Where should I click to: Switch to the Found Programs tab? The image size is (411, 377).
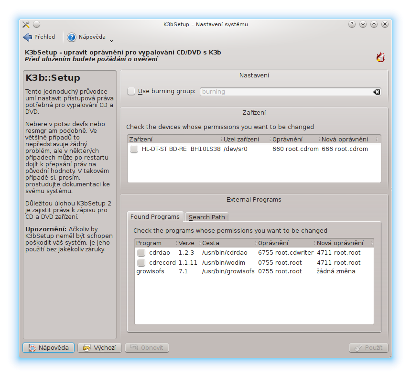coord(155,217)
